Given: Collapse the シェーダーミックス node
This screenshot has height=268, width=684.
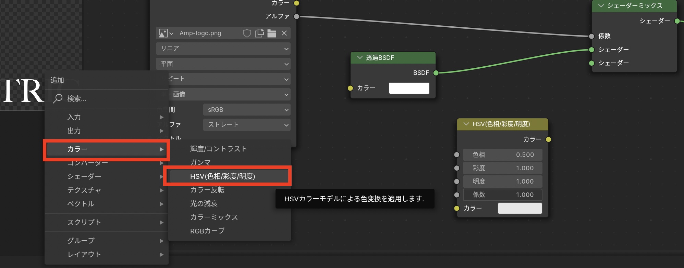Looking at the screenshot, I should click(601, 6).
